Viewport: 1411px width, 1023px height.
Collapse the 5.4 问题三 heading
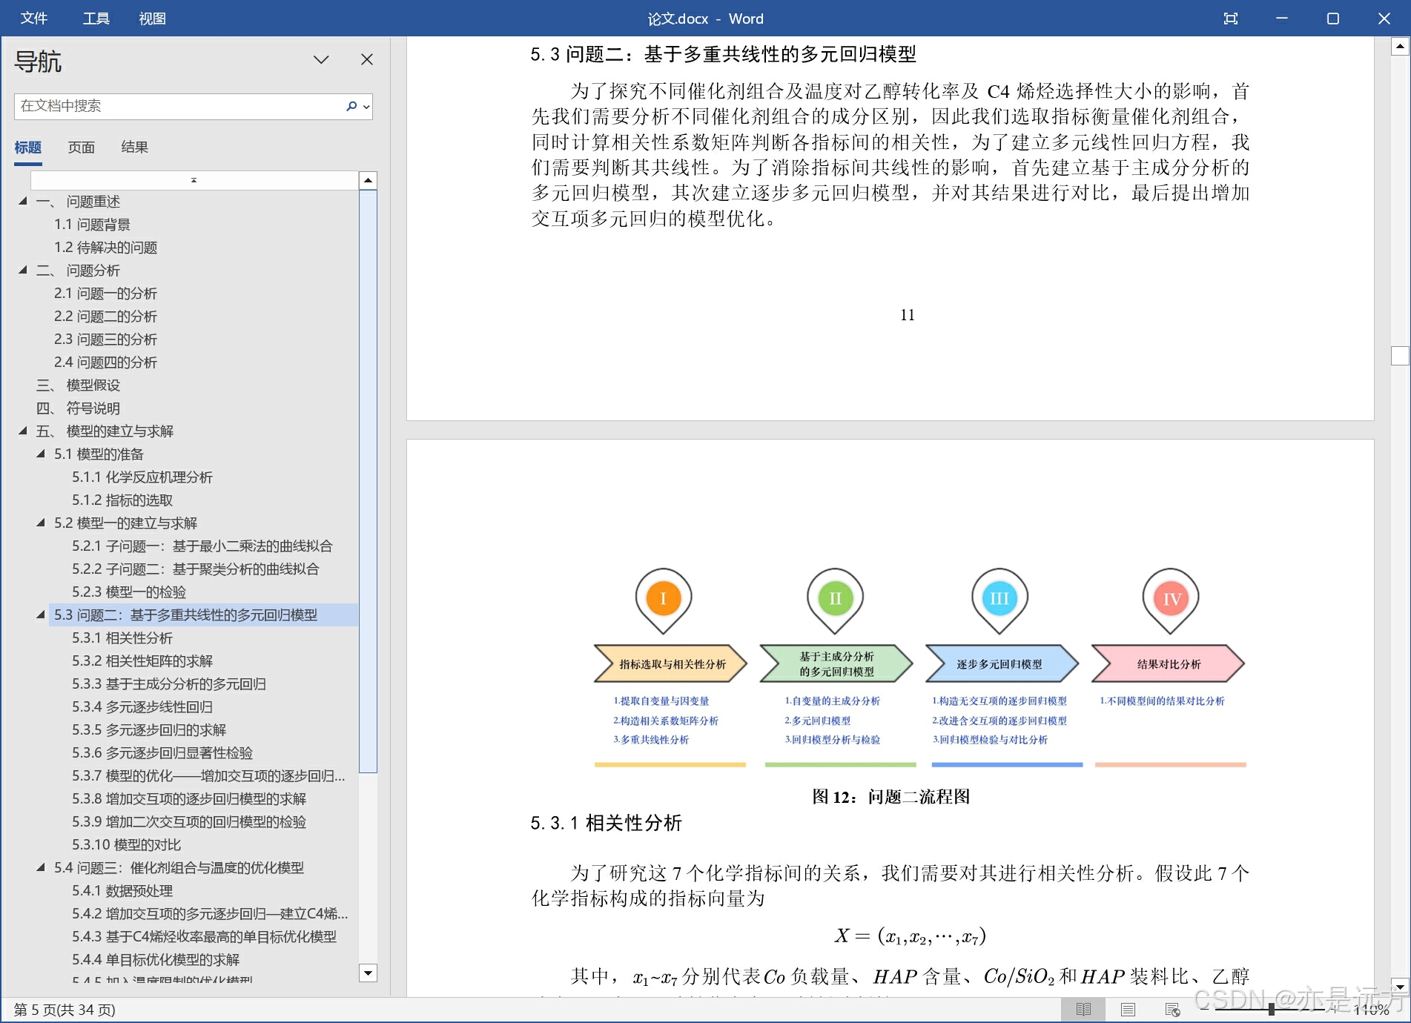pos(41,867)
